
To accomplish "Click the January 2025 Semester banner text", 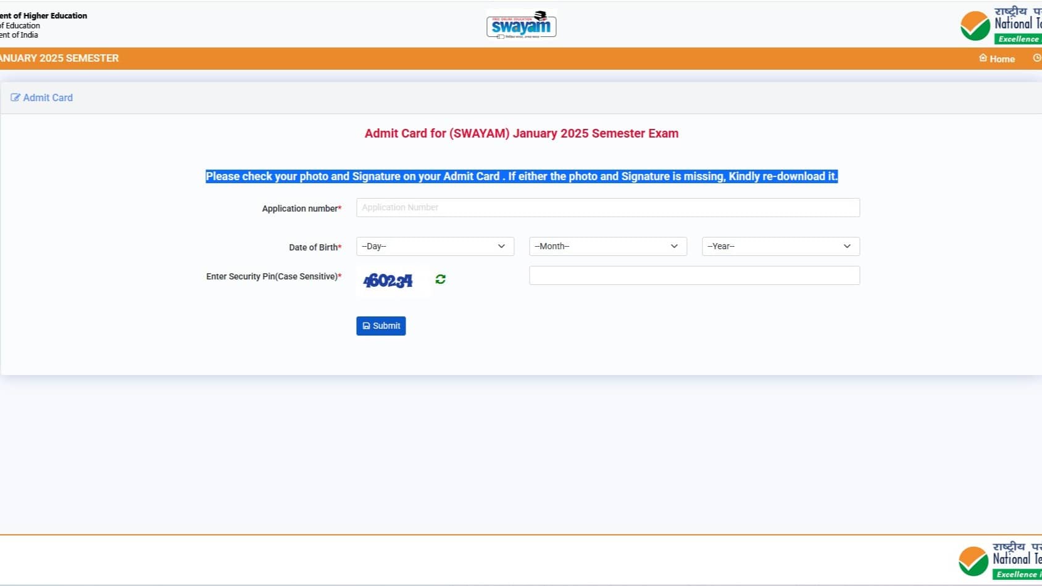I will click(x=59, y=58).
